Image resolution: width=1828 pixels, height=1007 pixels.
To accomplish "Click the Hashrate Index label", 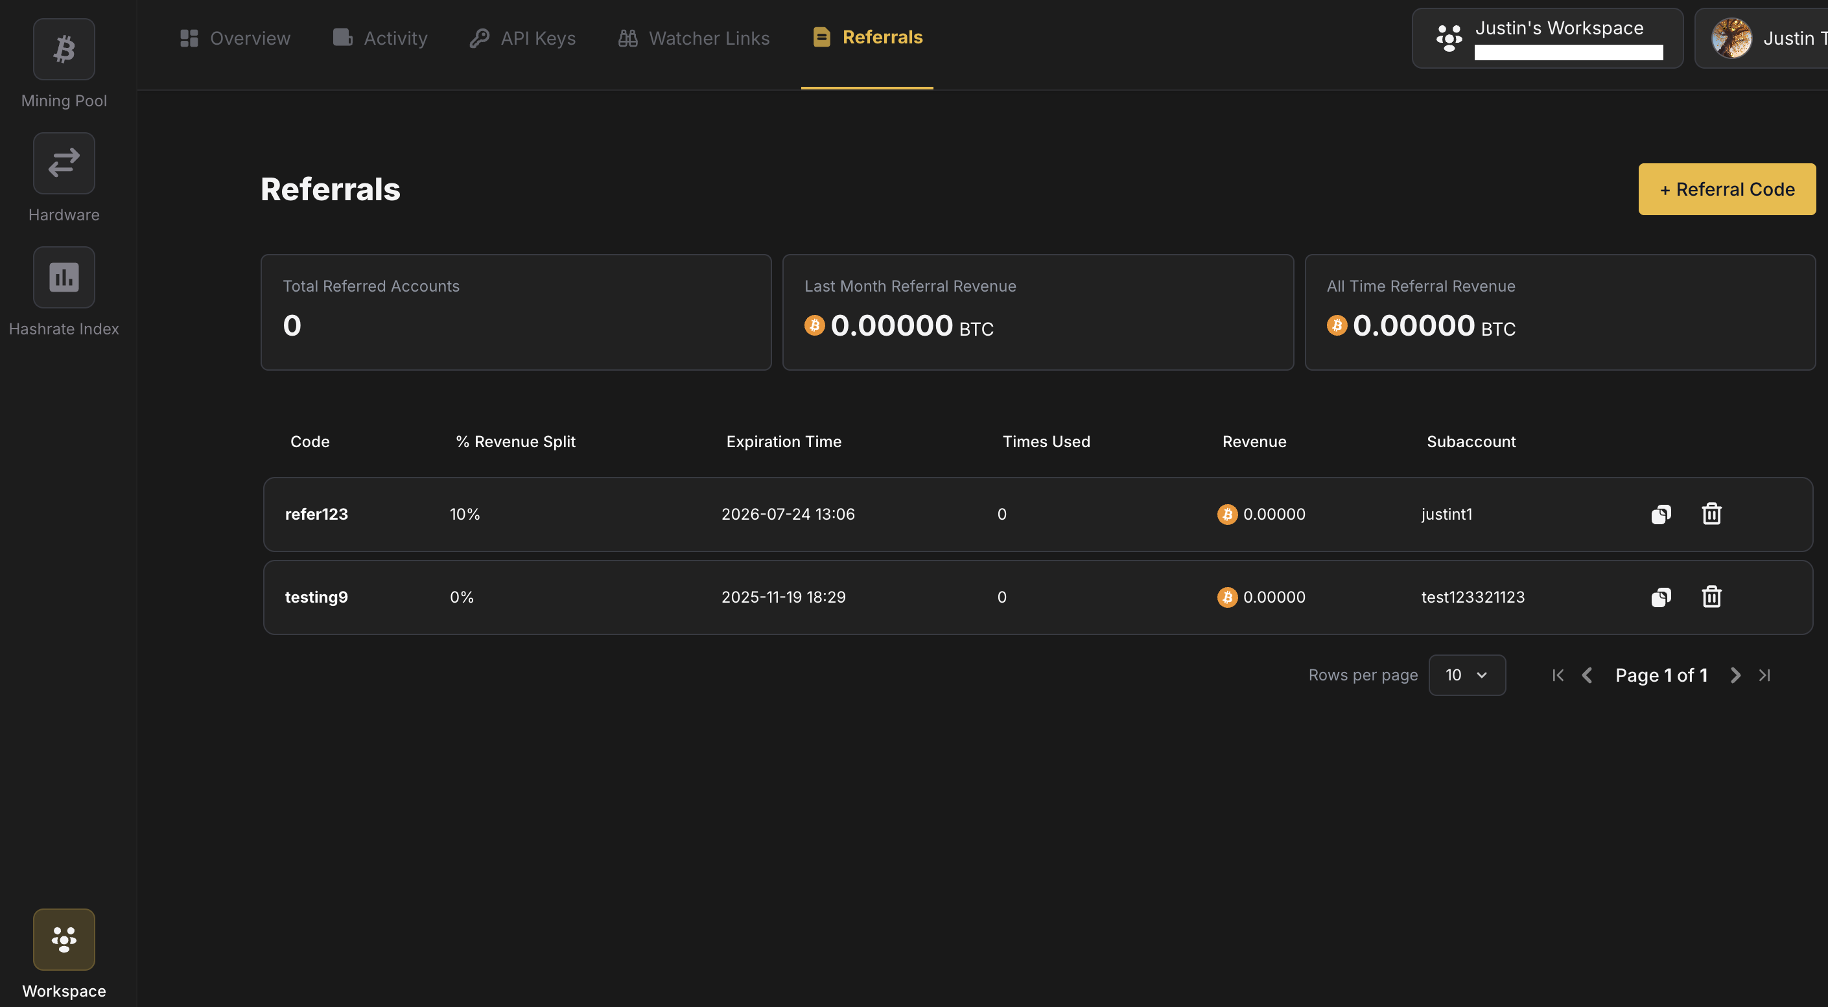I will point(64,329).
